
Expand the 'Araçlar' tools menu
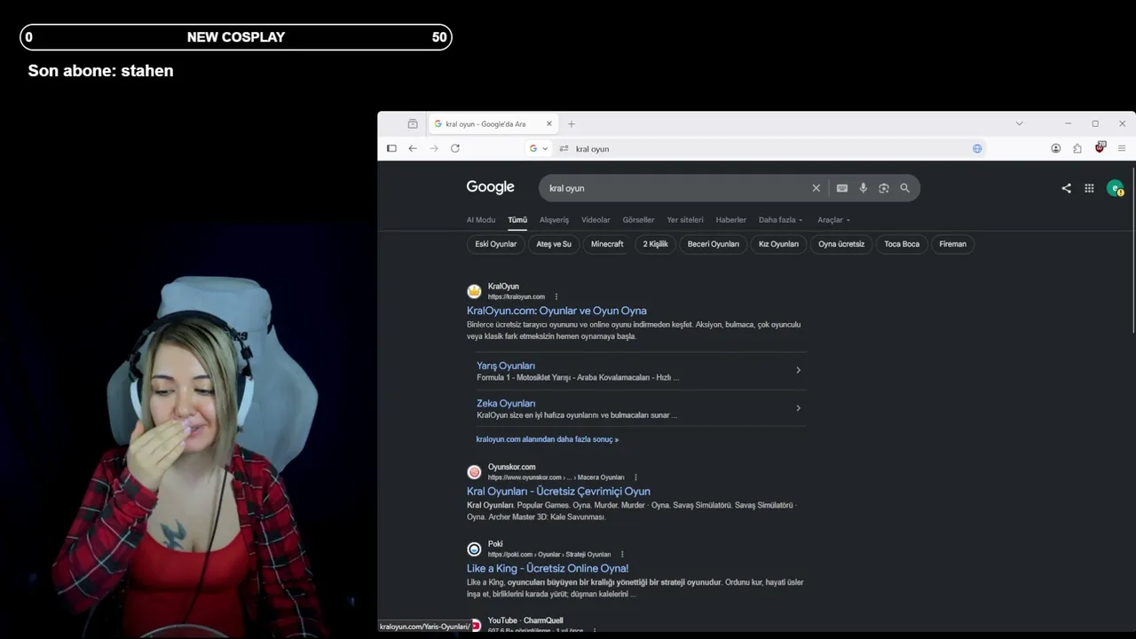(x=834, y=220)
